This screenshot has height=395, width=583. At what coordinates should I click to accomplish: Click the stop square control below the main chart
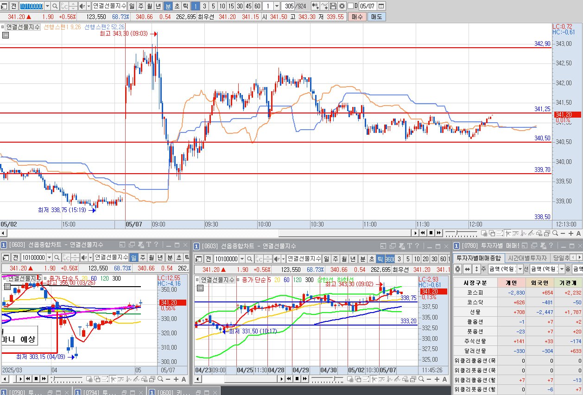coord(431,233)
